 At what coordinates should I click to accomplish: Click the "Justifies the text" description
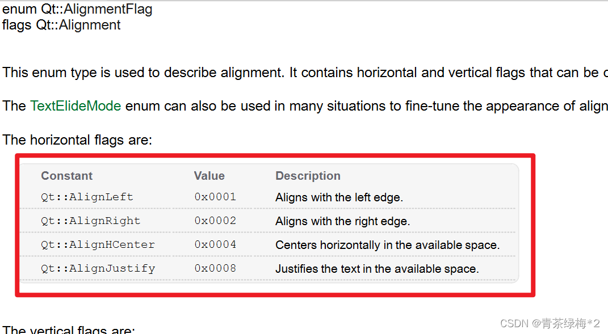[x=377, y=269]
